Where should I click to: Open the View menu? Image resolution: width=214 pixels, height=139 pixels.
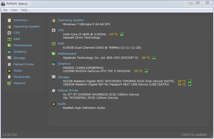14,10
